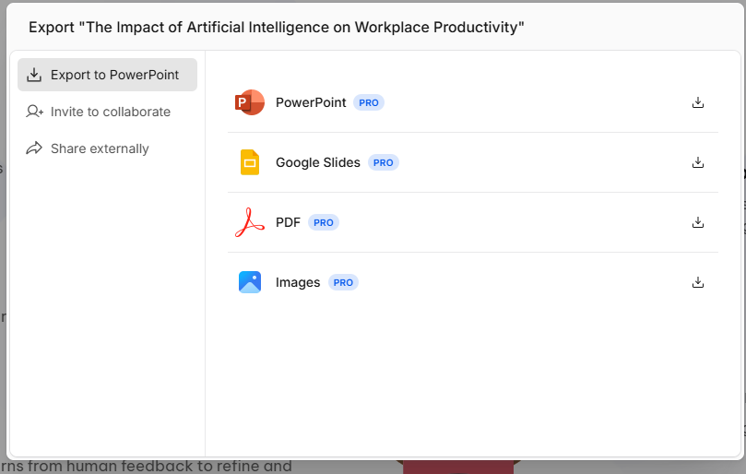Download the PDF export

pos(698,222)
